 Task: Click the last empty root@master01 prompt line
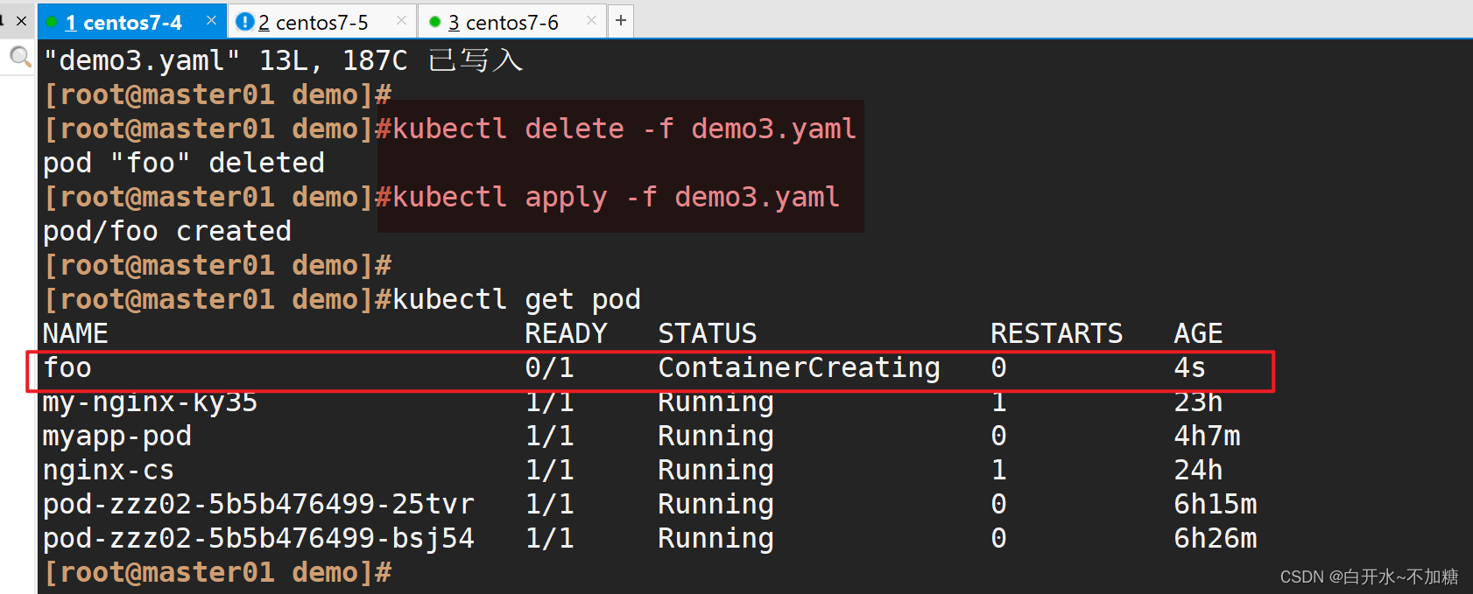coord(218,573)
